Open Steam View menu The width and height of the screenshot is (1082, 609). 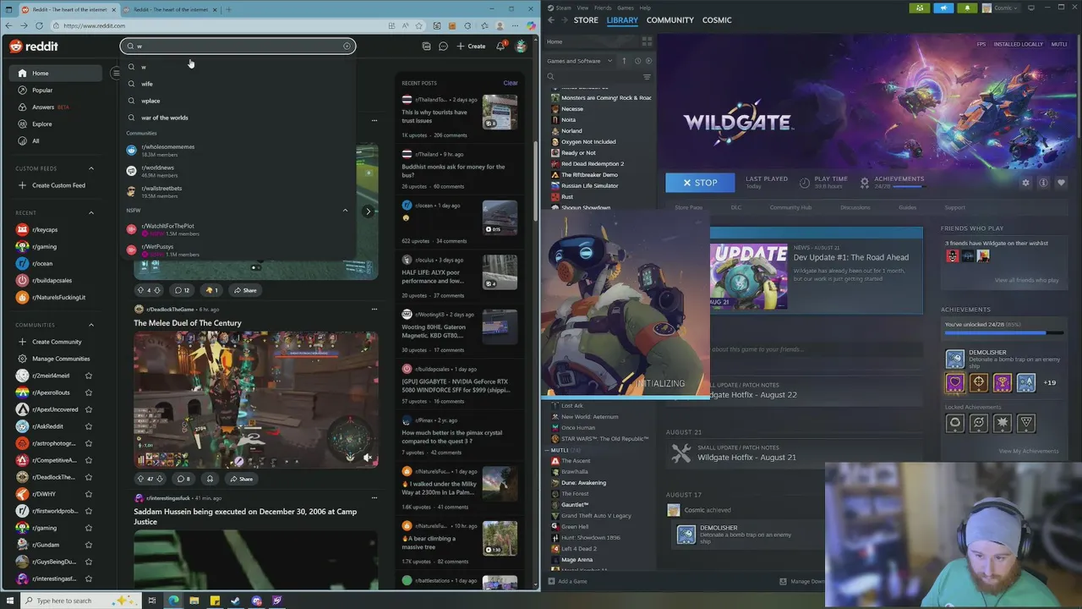click(x=582, y=8)
